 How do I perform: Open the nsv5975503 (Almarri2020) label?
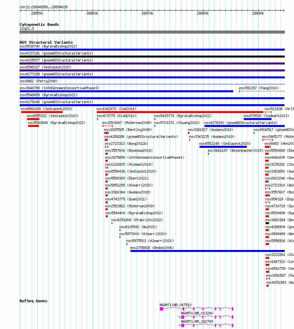pos(150,240)
